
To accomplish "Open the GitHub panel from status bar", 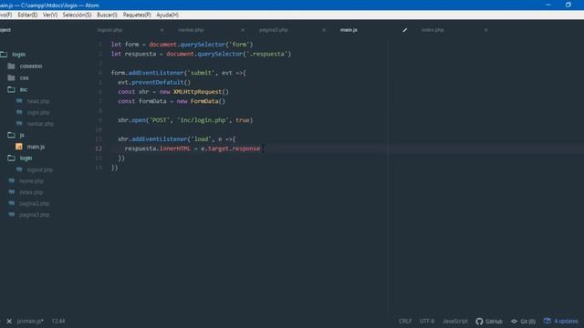I will click(489, 321).
